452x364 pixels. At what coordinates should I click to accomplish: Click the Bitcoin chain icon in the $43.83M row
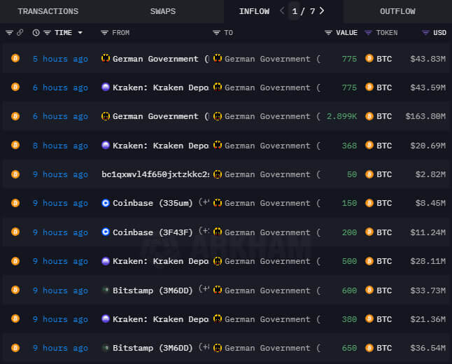[x=15, y=58]
